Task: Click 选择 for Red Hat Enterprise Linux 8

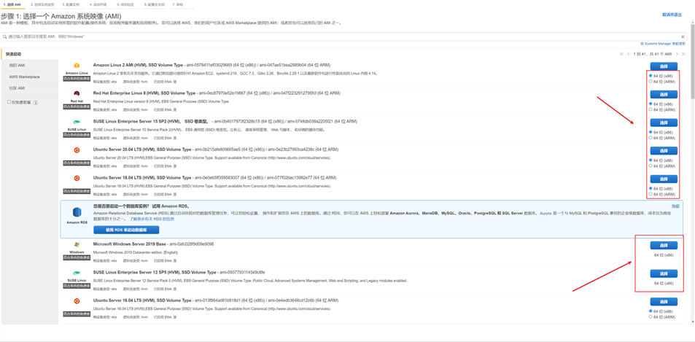Action: pos(664,94)
